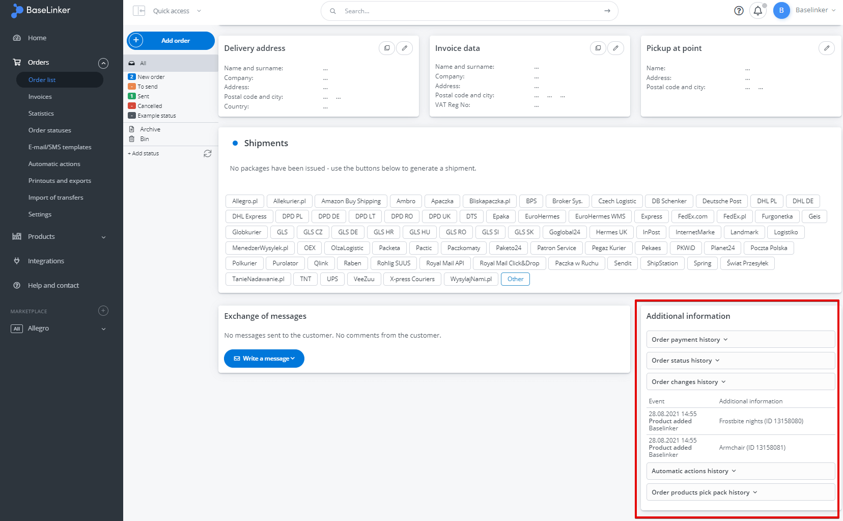Screen dimensions: 843x521
Task: Generate shipment with InPost
Action: (651, 232)
